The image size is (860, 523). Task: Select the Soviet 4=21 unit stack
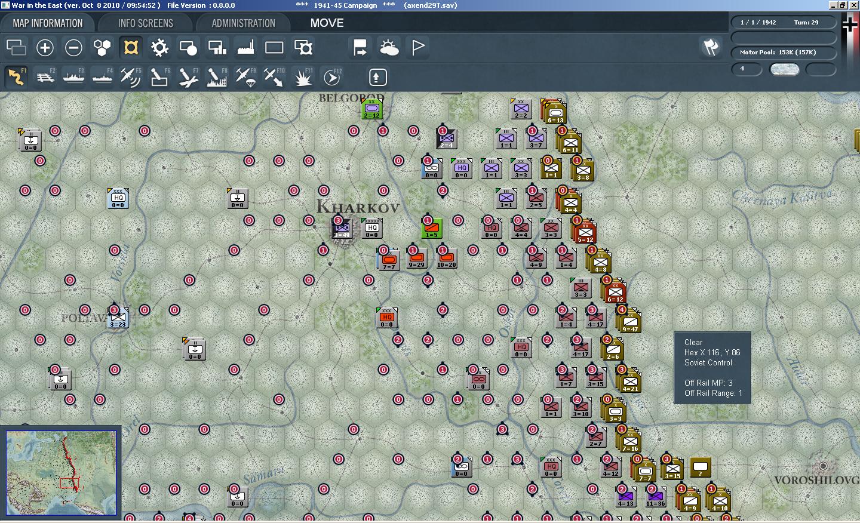pyautogui.click(x=629, y=381)
